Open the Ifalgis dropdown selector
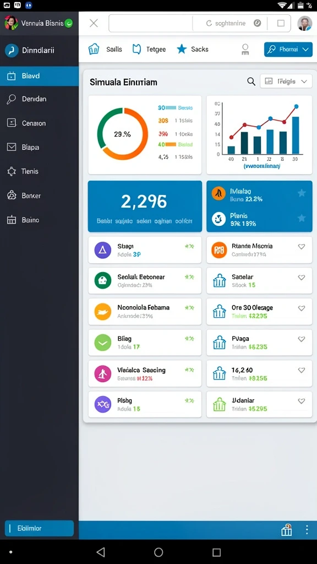 pyautogui.click(x=286, y=82)
